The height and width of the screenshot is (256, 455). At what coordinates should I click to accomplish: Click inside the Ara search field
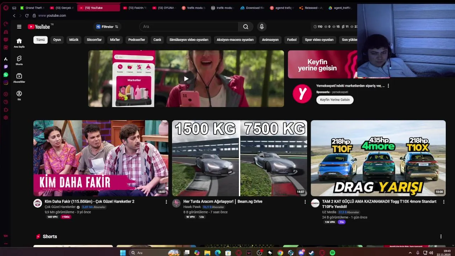pos(189,27)
